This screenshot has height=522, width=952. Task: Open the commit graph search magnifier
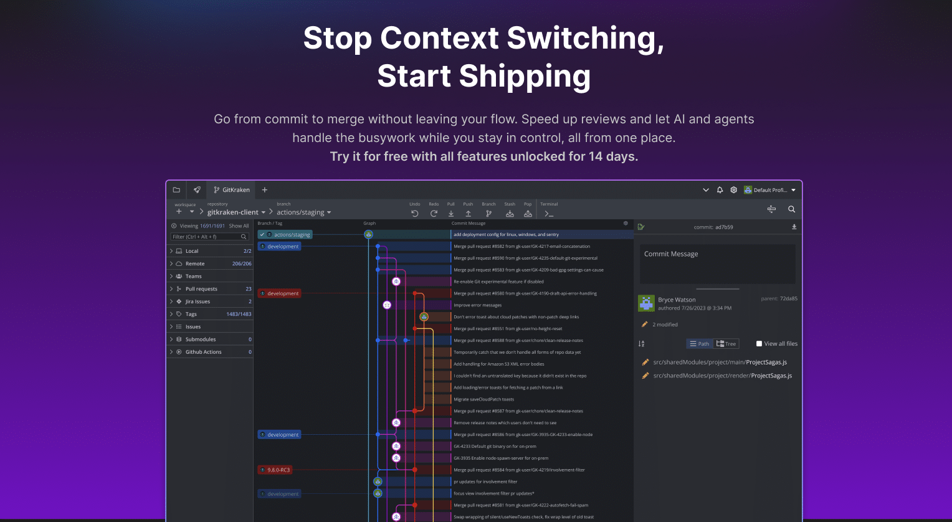click(791, 209)
